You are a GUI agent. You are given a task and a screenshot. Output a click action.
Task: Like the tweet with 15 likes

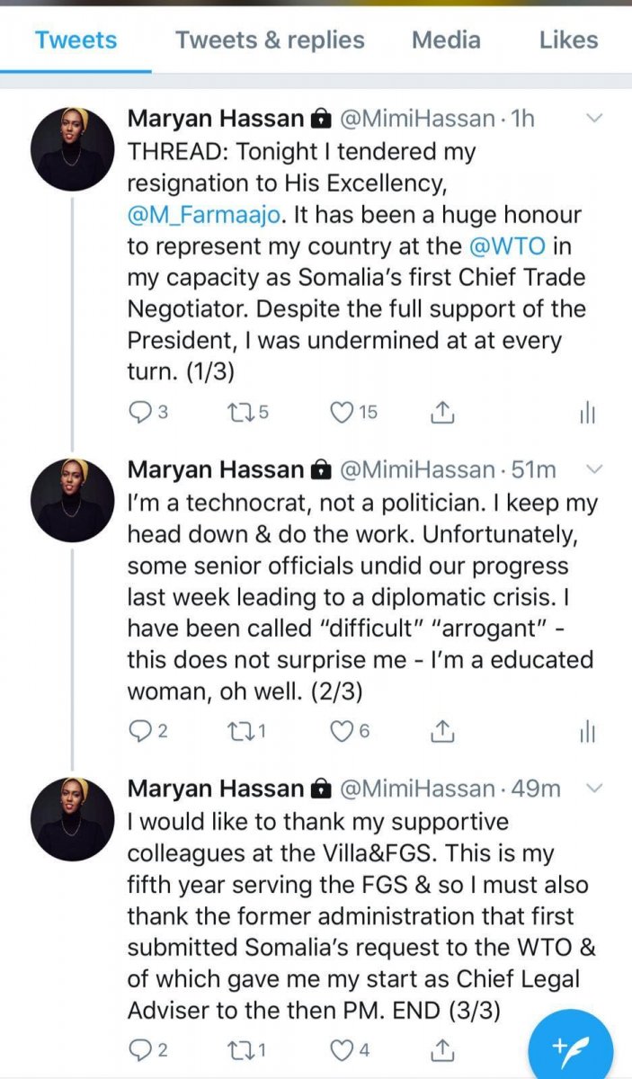342,413
